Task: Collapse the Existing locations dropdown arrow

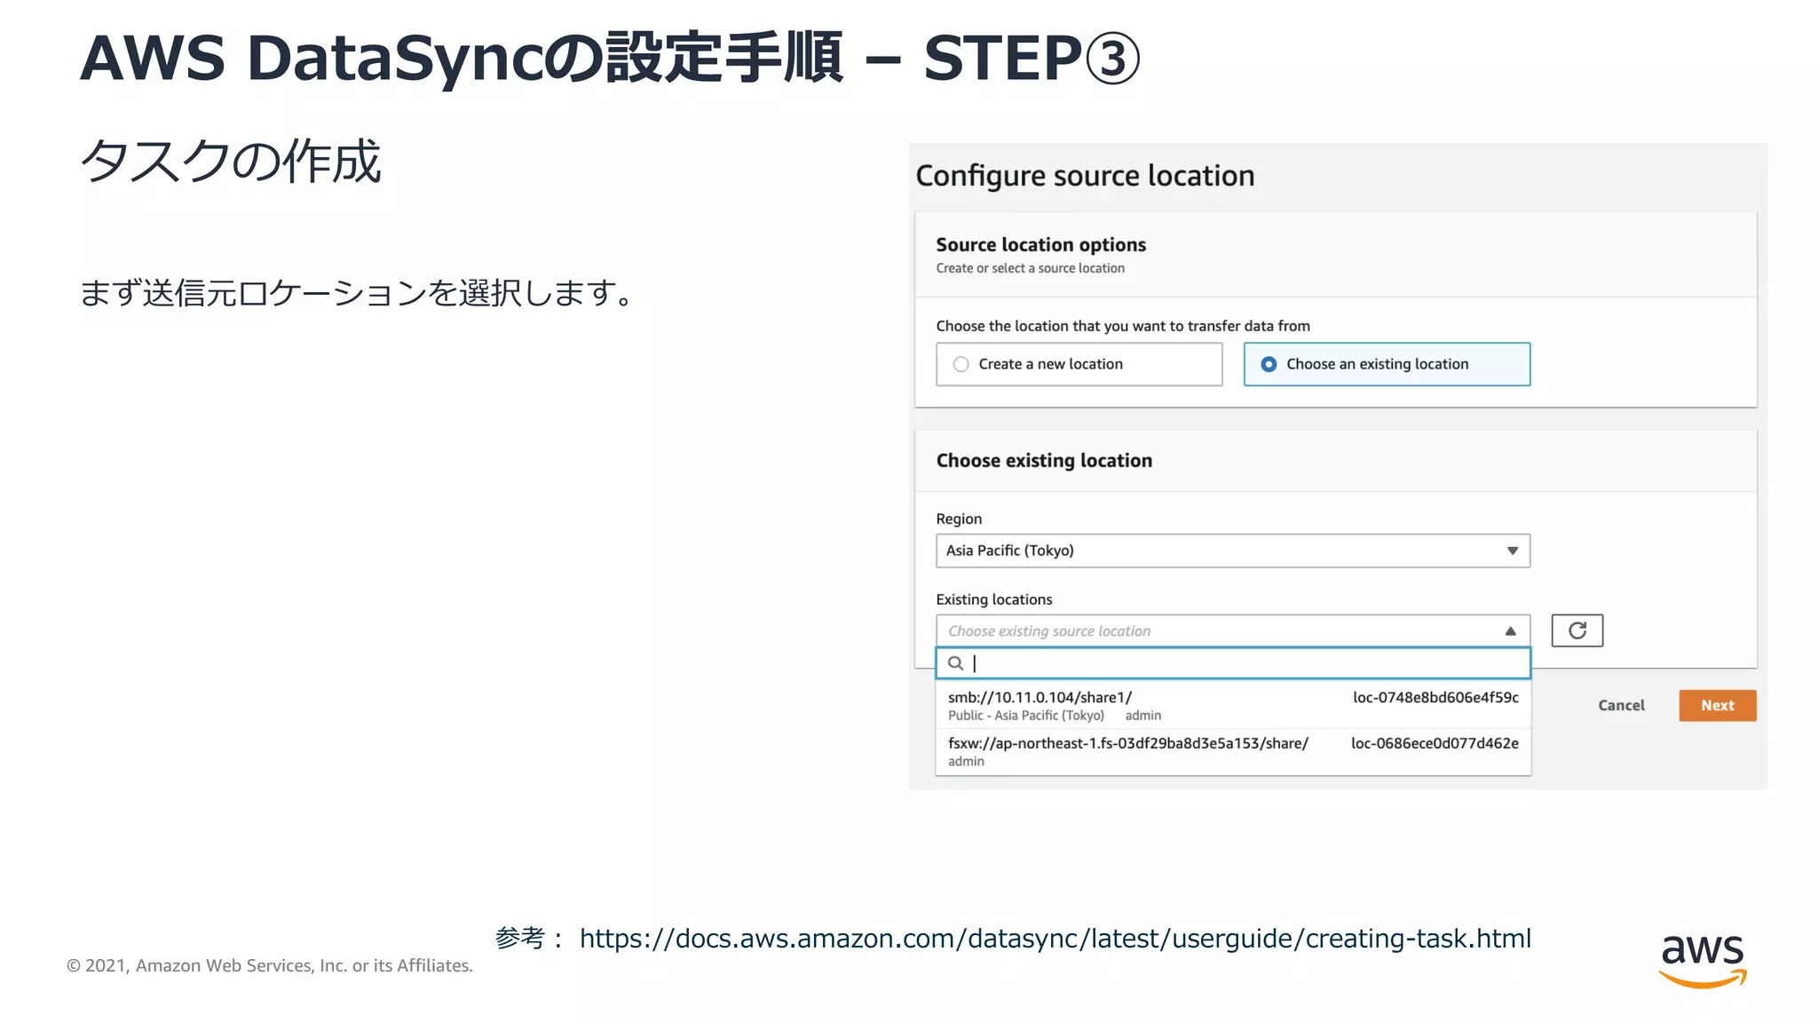Action: (x=1510, y=631)
